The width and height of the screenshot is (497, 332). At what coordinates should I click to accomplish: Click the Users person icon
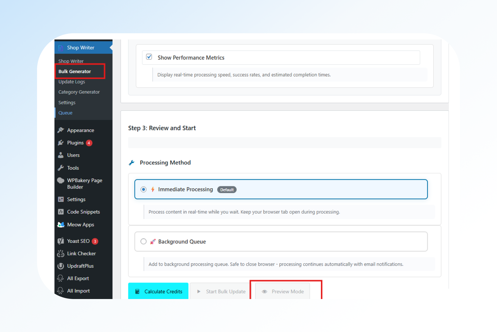point(61,155)
